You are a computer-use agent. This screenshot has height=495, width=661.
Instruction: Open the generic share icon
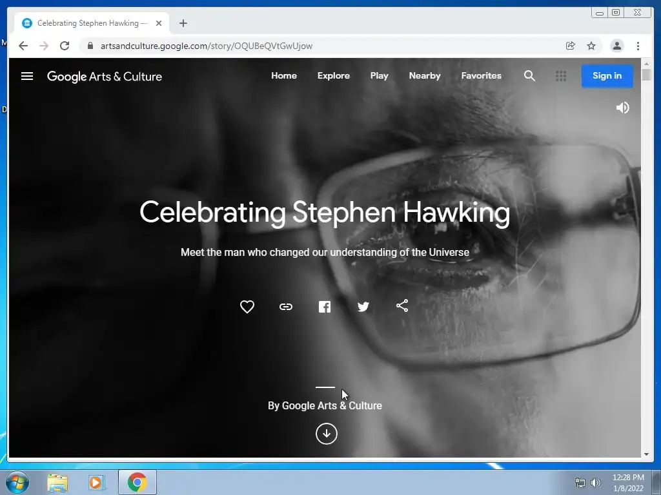click(402, 306)
